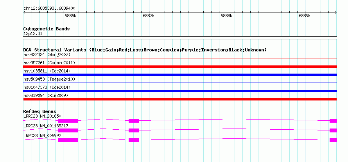Open variant nsv819094 (Kim2009) label
Image resolution: width=348 pixels, height=162 pixels.
pos(46,95)
